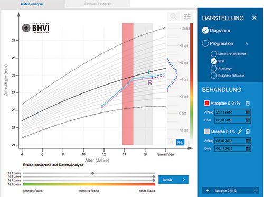The image size is (264, 197).
Task: Select Subjektive Refraktion option
Action: pyautogui.click(x=214, y=76)
